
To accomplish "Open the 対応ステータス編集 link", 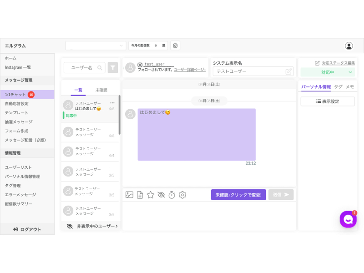I will 338,63.
